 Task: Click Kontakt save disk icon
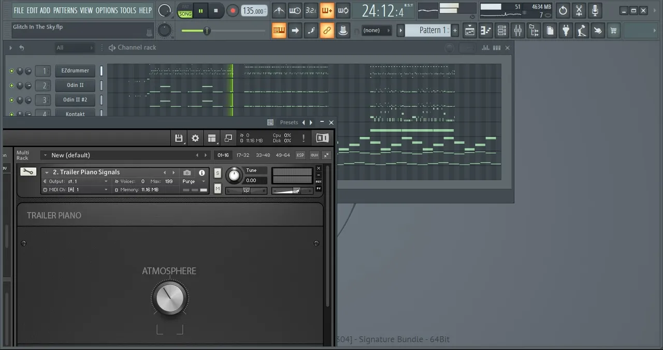[x=179, y=138]
